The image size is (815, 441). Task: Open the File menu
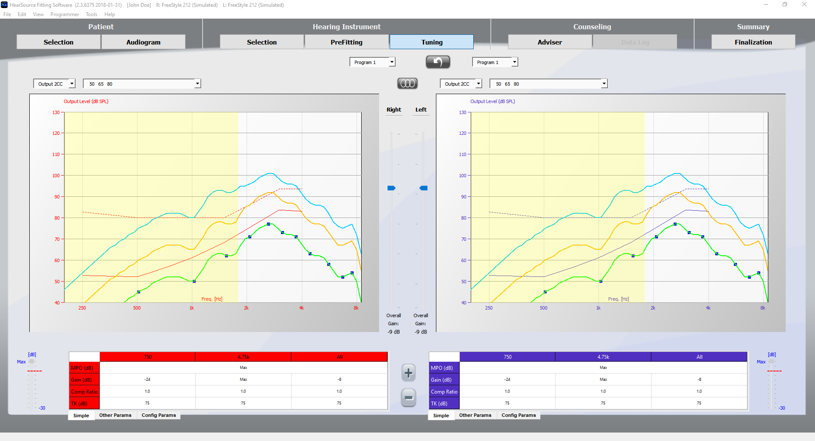7,14
